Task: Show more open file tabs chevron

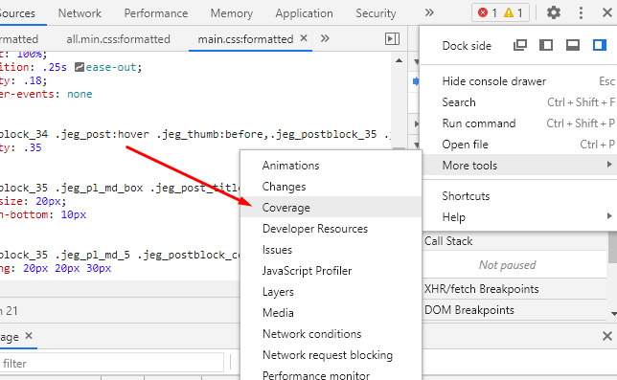Action: click(x=325, y=38)
